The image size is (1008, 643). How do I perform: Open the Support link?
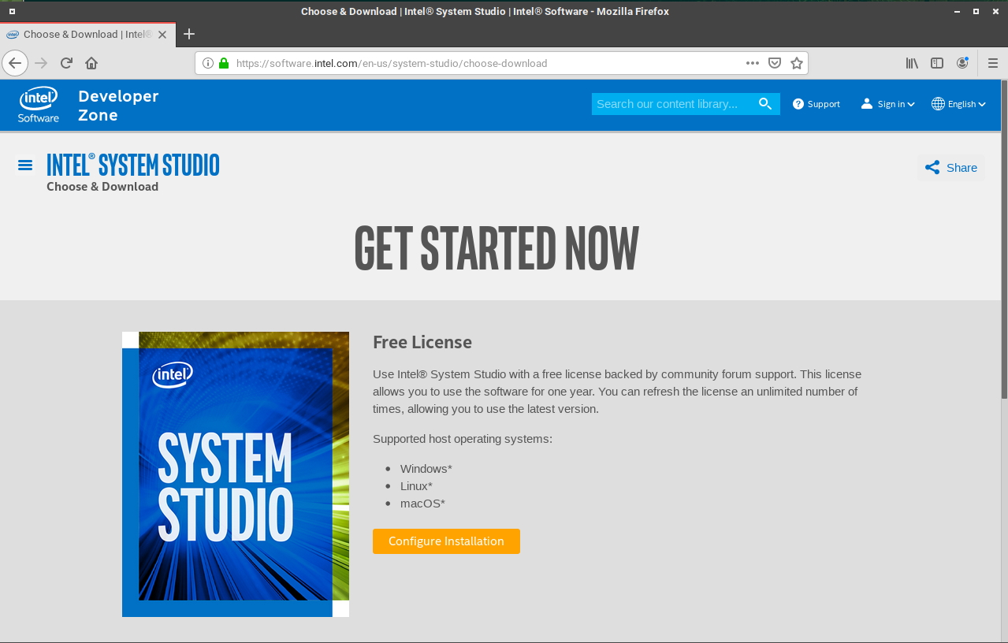[x=824, y=104]
